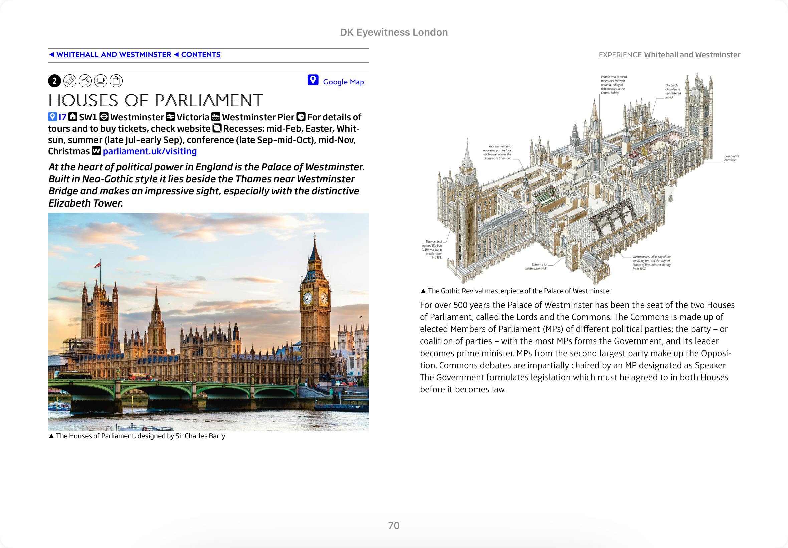Click the blue Google Map pin icon
The height and width of the screenshot is (548, 788).
[x=313, y=80]
